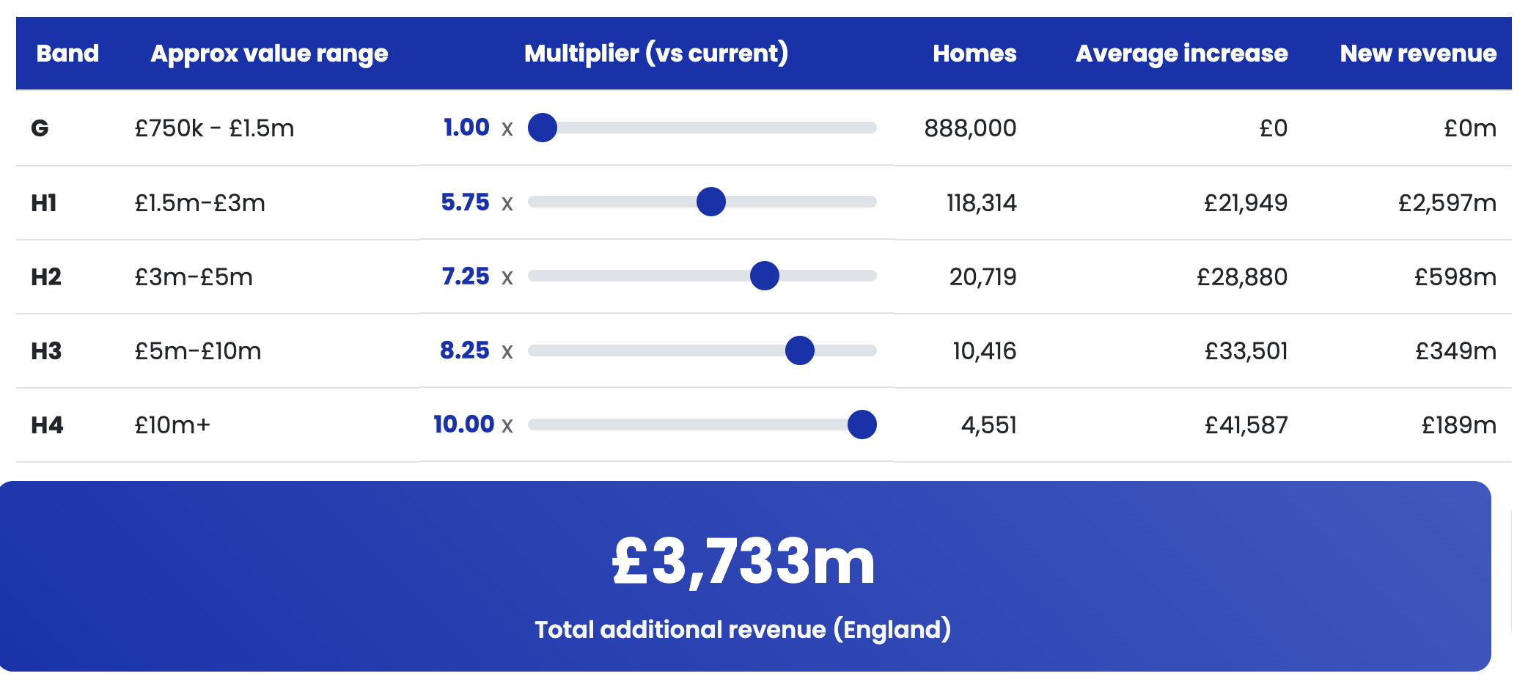Click the G band multiplier slider handle
1528x687 pixels.
pyautogui.click(x=543, y=128)
